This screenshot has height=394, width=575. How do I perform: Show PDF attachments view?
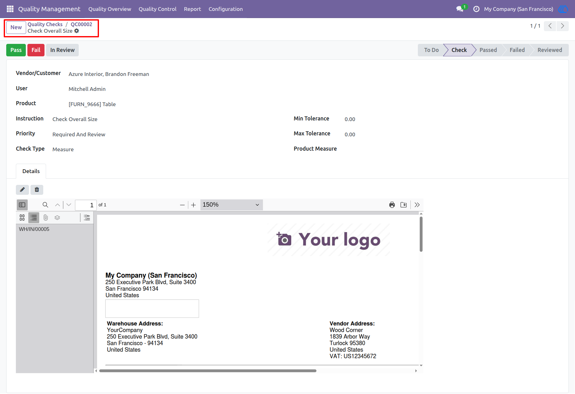pyautogui.click(x=46, y=218)
